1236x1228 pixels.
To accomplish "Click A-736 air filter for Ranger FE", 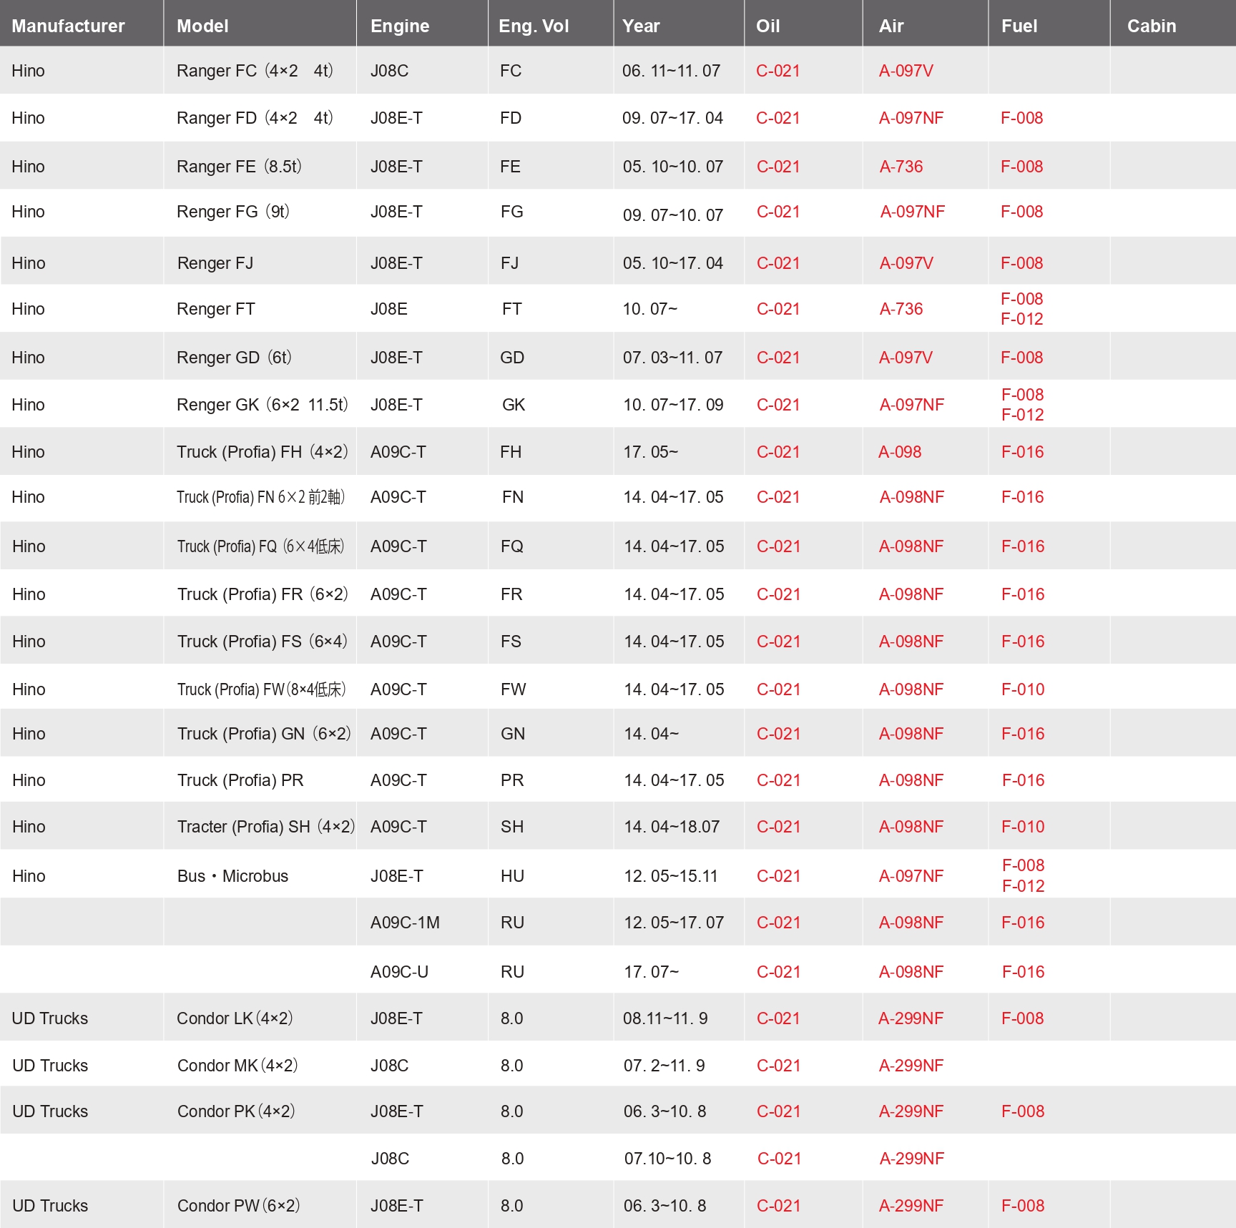I will [901, 167].
